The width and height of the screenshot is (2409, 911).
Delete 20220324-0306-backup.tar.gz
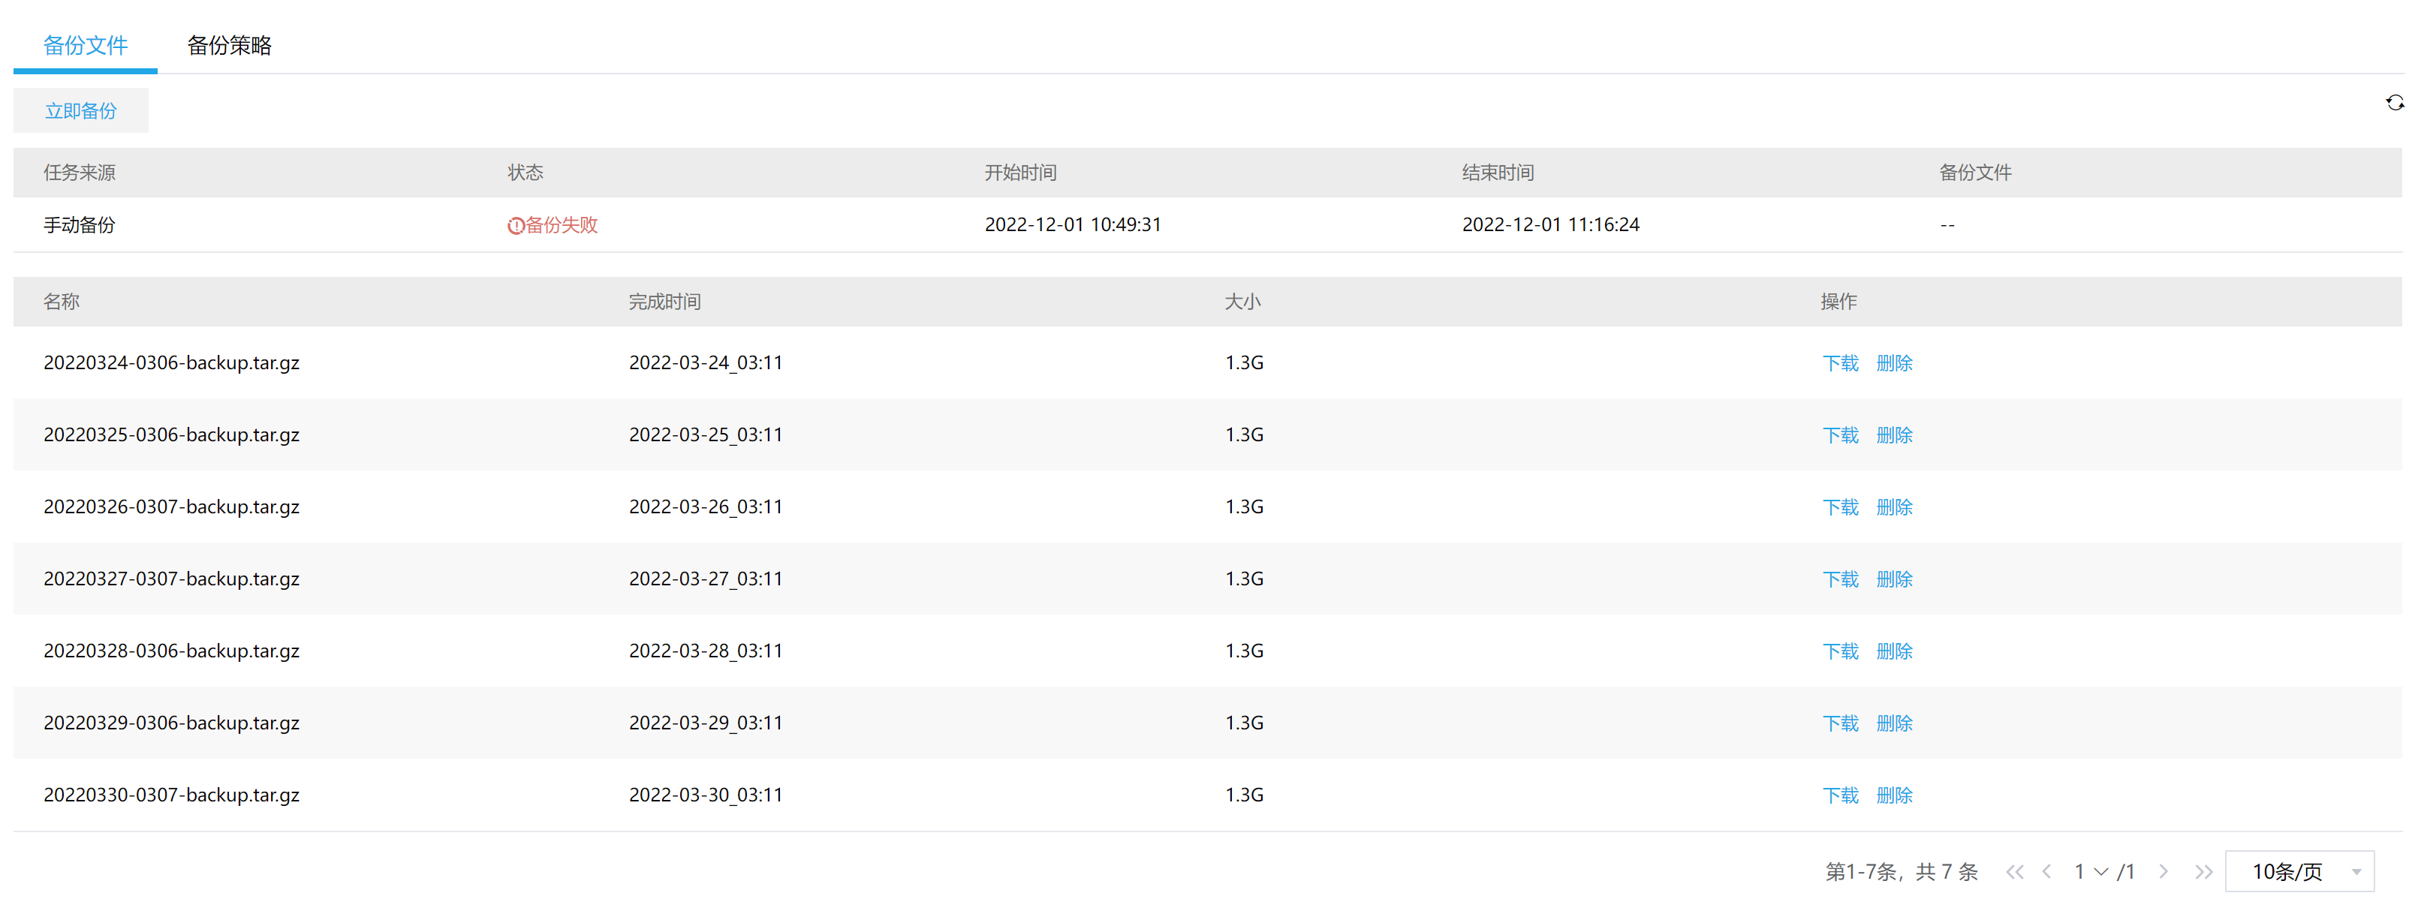tap(1894, 363)
